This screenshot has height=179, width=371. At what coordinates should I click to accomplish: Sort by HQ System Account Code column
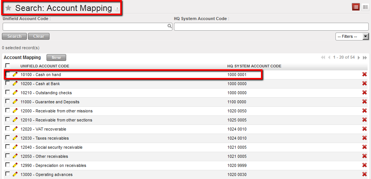[x=254, y=66]
